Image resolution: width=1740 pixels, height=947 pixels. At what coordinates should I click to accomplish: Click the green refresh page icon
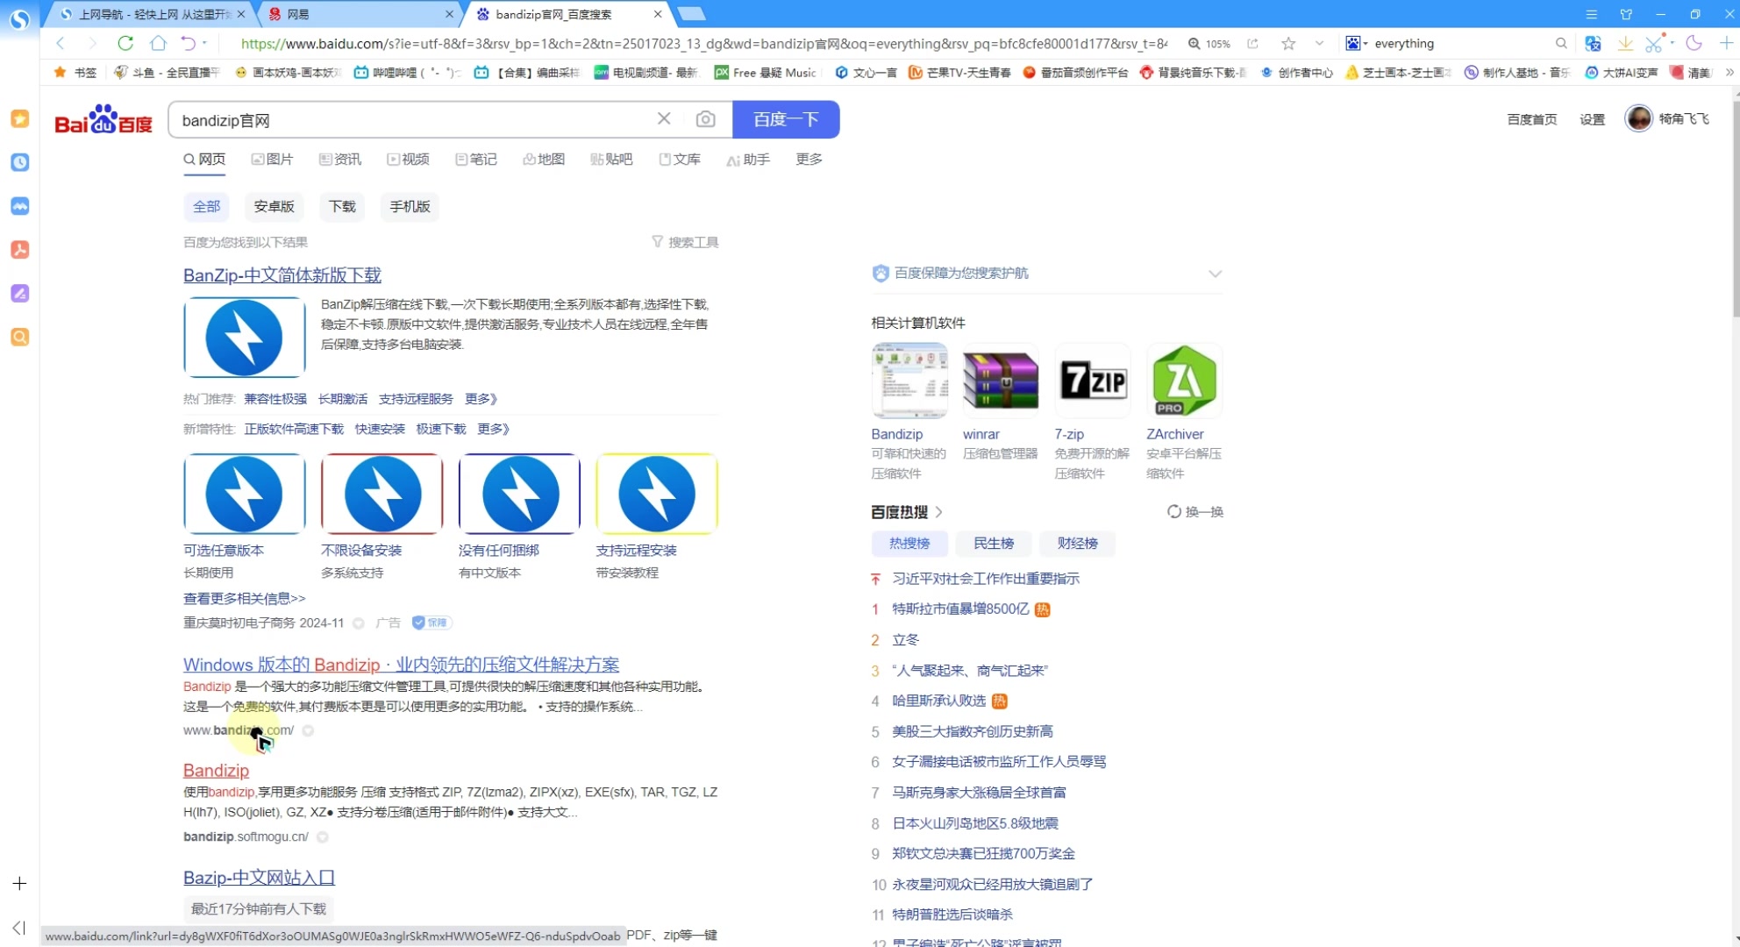[125, 43]
